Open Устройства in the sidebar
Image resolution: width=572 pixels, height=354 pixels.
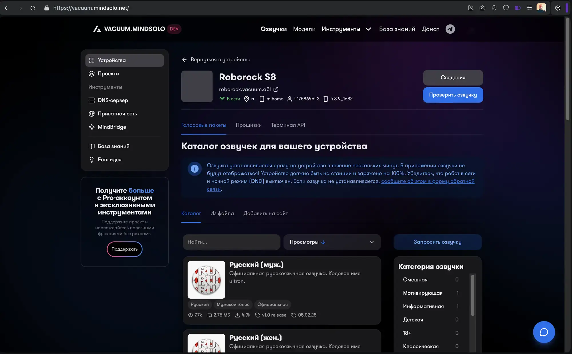pyautogui.click(x=124, y=60)
